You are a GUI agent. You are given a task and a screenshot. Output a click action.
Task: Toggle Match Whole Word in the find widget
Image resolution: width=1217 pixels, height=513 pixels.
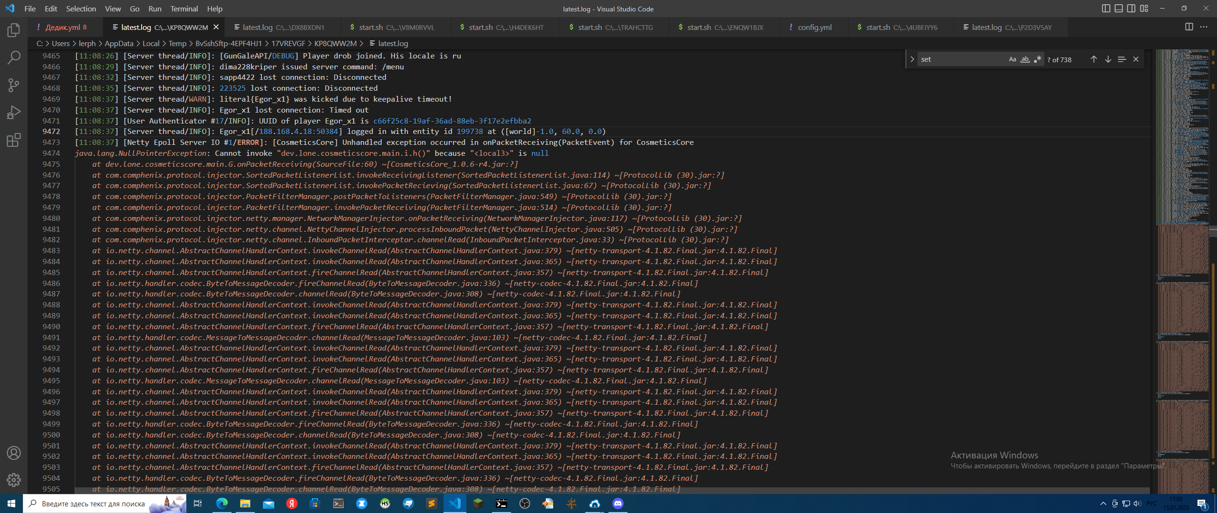tap(1024, 59)
